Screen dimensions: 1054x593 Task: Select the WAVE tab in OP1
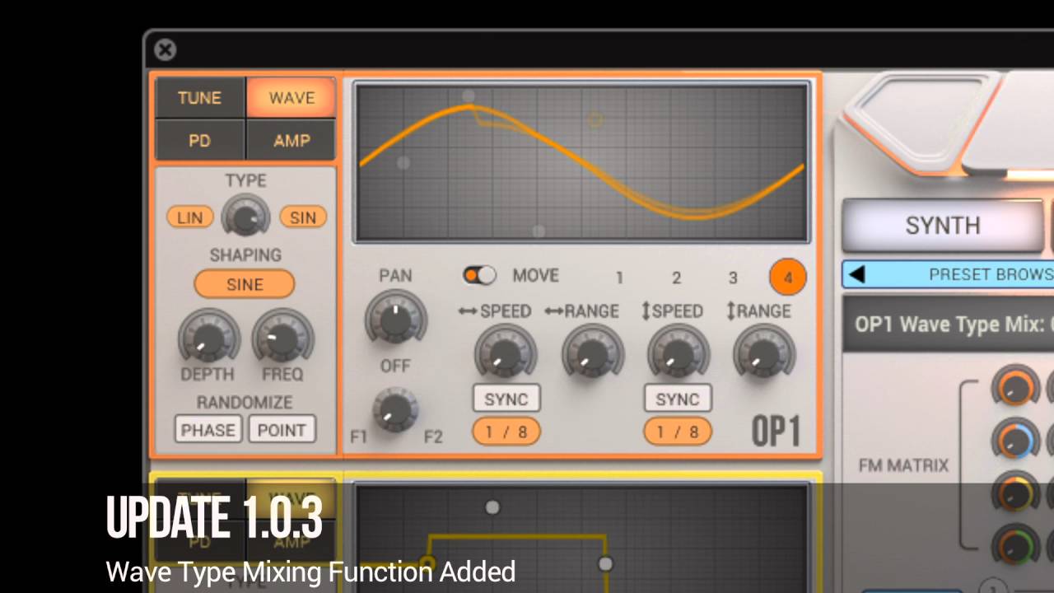(x=291, y=98)
